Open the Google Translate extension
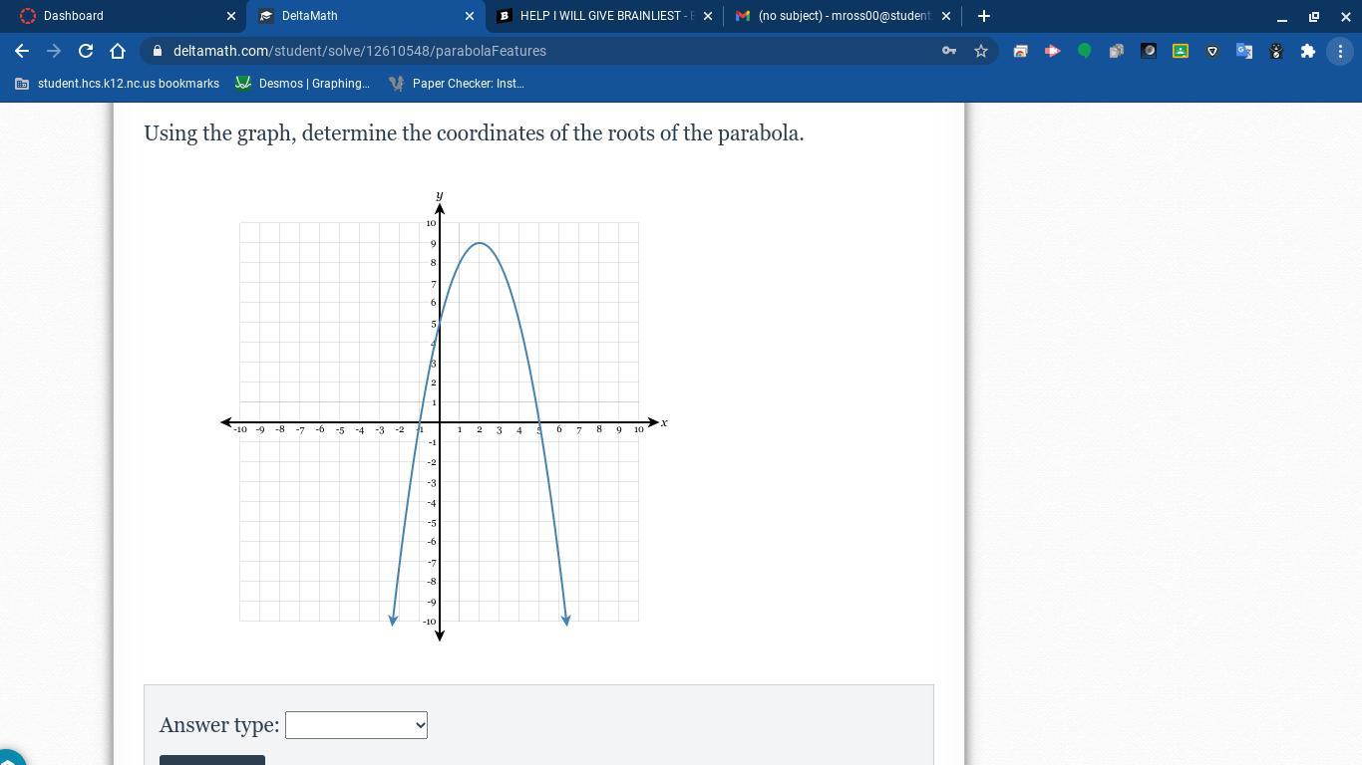The width and height of the screenshot is (1362, 765). click(x=1244, y=51)
